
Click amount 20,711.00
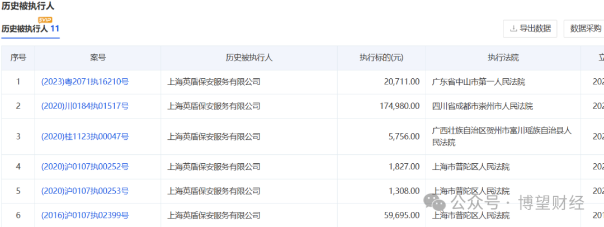(x=402, y=82)
